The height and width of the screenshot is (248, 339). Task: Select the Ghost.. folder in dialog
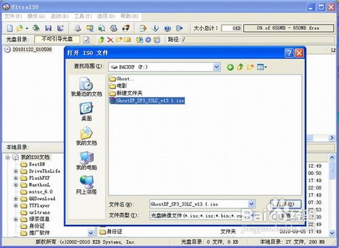[121, 79]
